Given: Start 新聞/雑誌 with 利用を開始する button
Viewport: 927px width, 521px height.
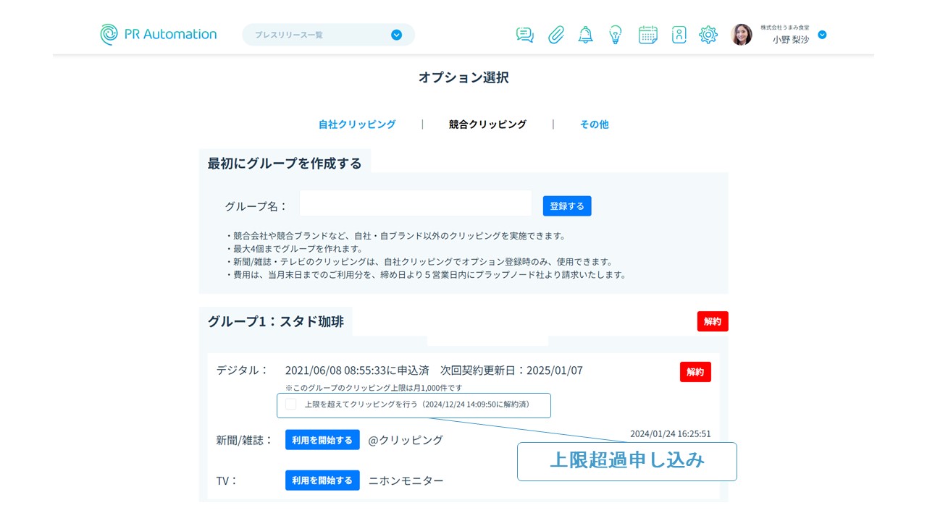Looking at the screenshot, I should tap(322, 440).
